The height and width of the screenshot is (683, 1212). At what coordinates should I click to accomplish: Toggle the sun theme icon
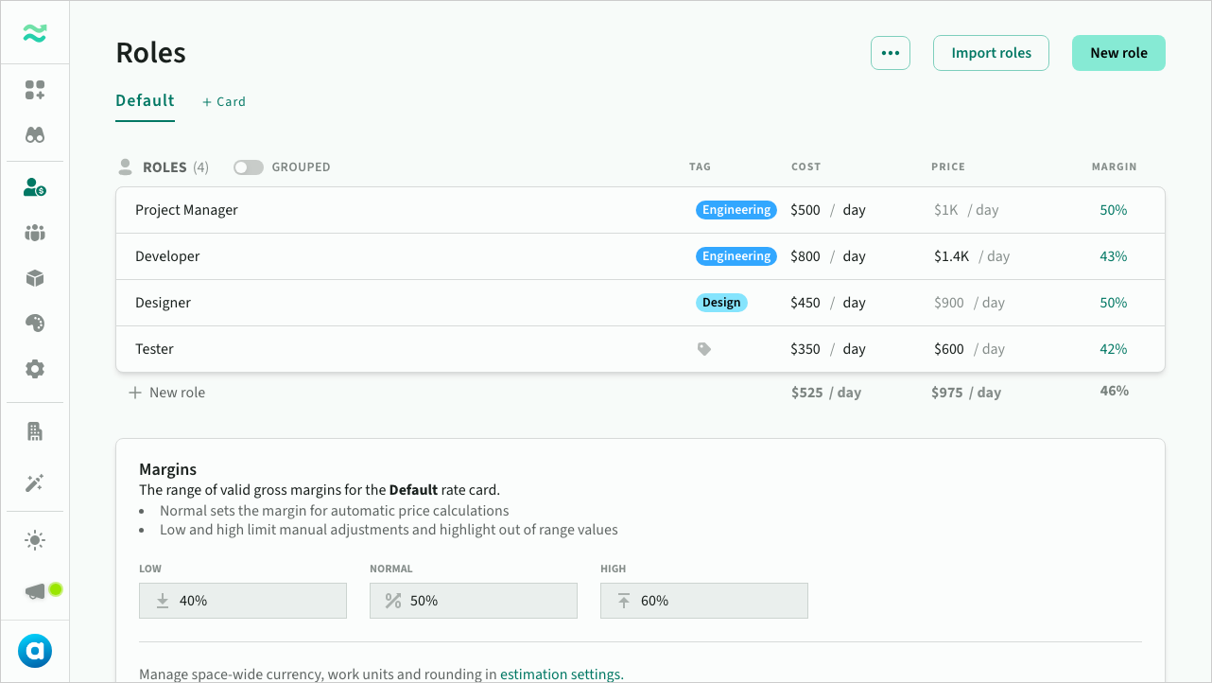(x=35, y=541)
